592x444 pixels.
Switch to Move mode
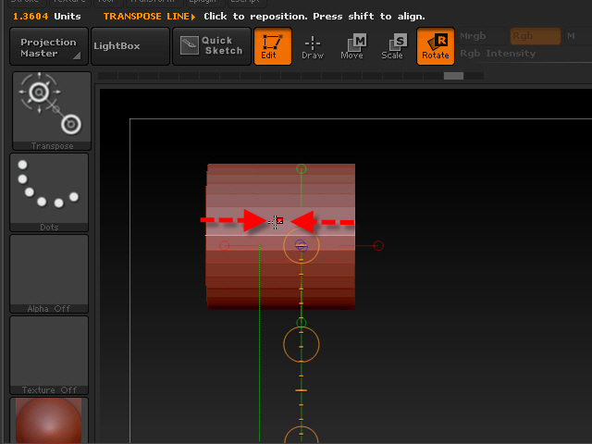pos(352,47)
